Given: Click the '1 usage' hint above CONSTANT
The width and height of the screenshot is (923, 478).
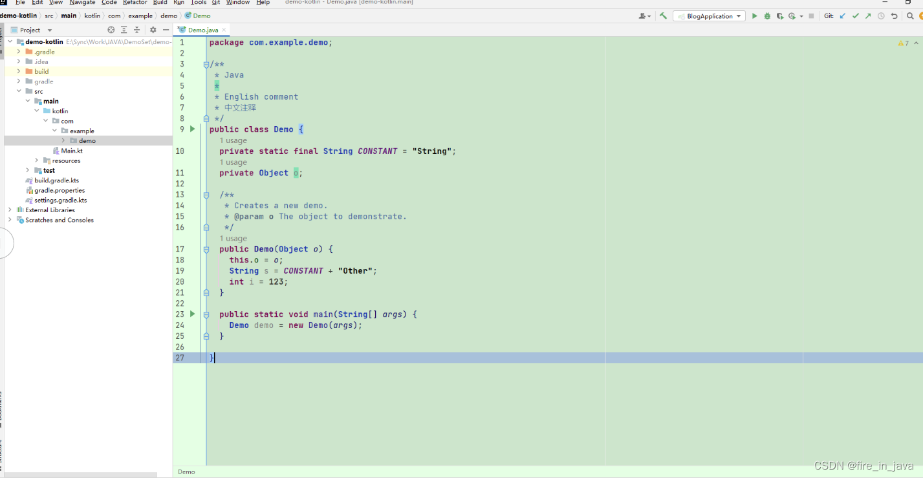Looking at the screenshot, I should (233, 140).
